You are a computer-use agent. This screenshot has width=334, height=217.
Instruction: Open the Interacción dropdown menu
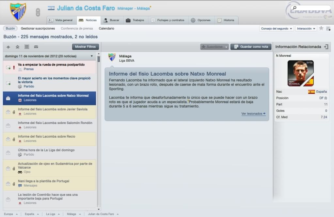tap(306, 28)
